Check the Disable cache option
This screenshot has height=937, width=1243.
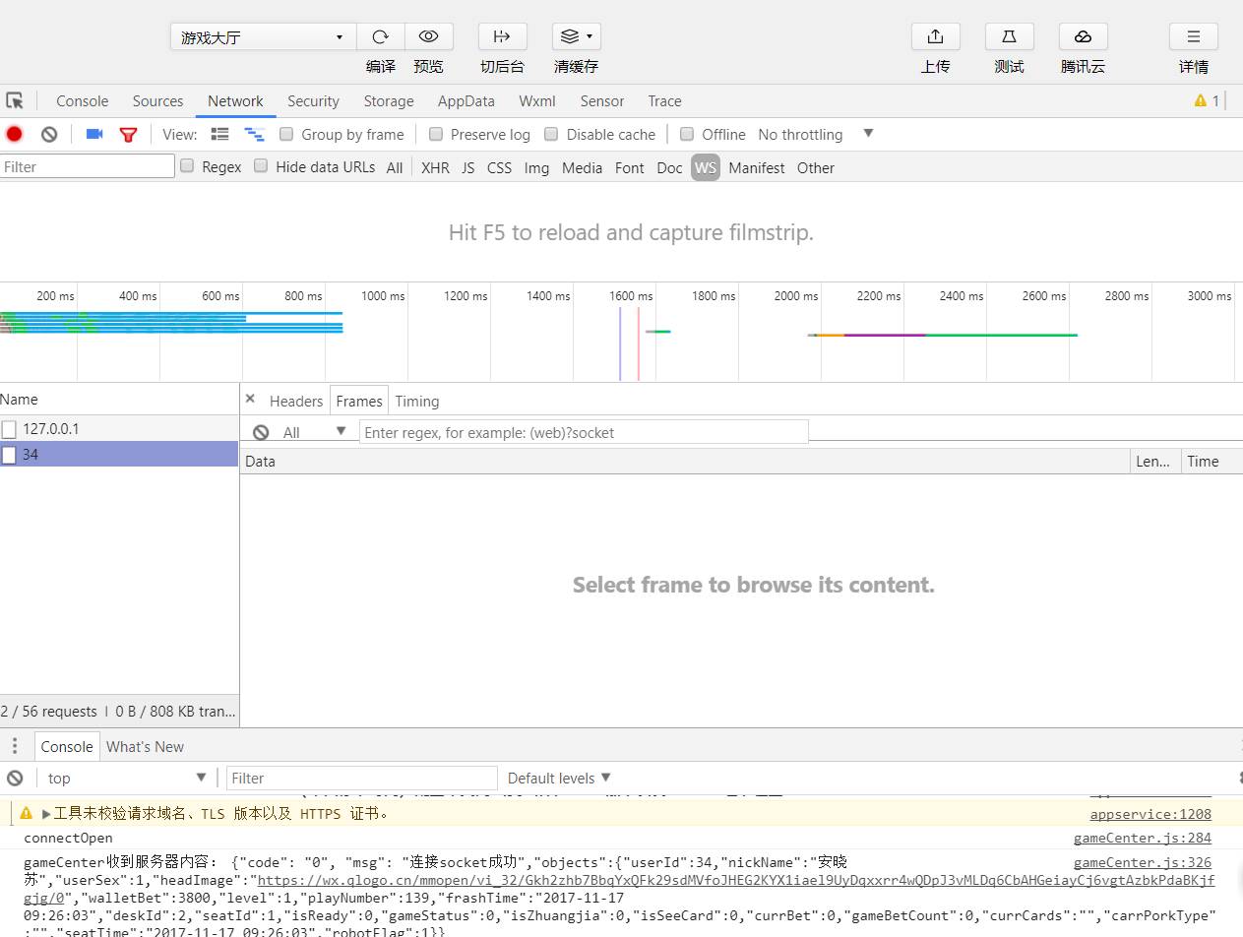[x=551, y=134]
